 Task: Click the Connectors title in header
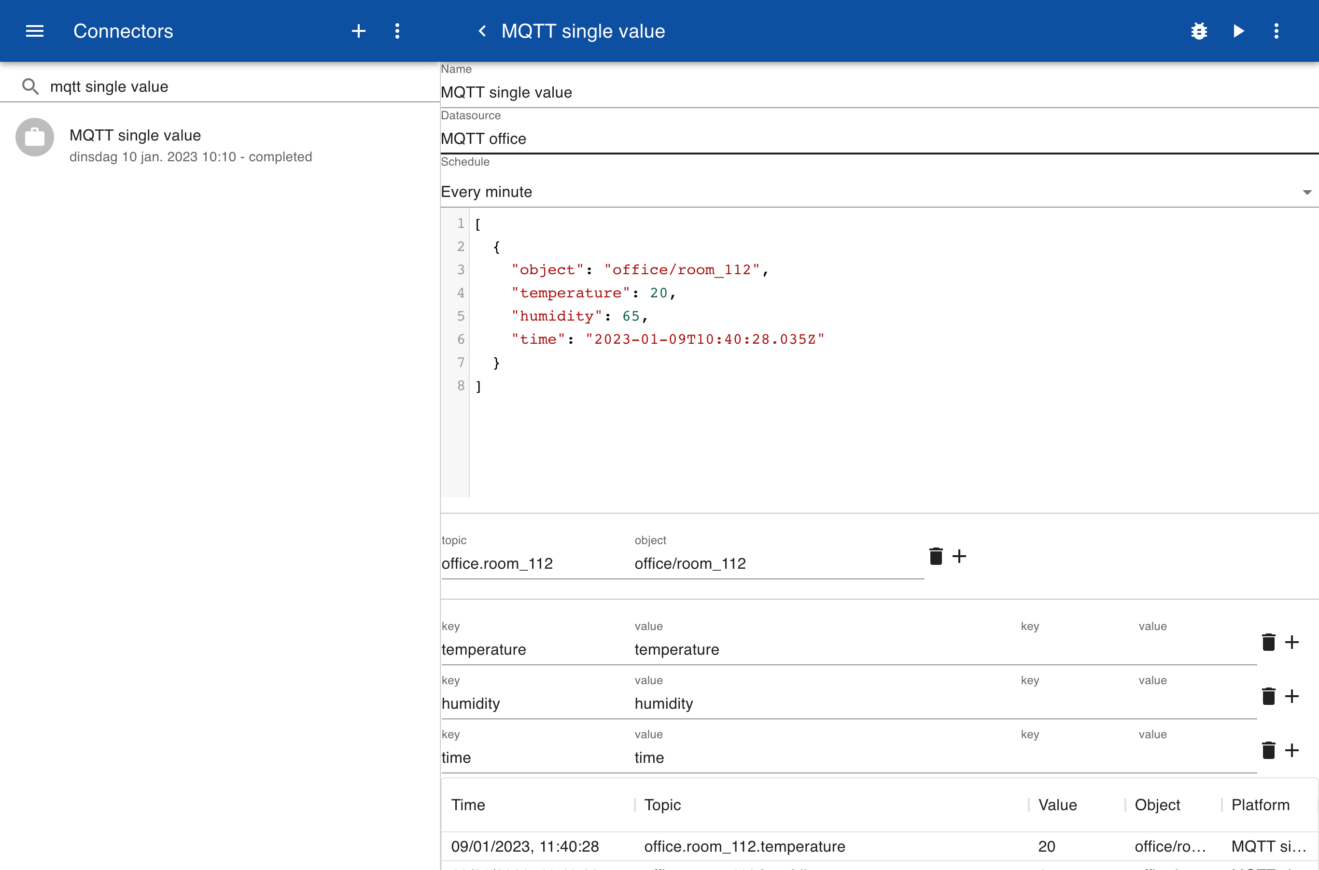[123, 31]
